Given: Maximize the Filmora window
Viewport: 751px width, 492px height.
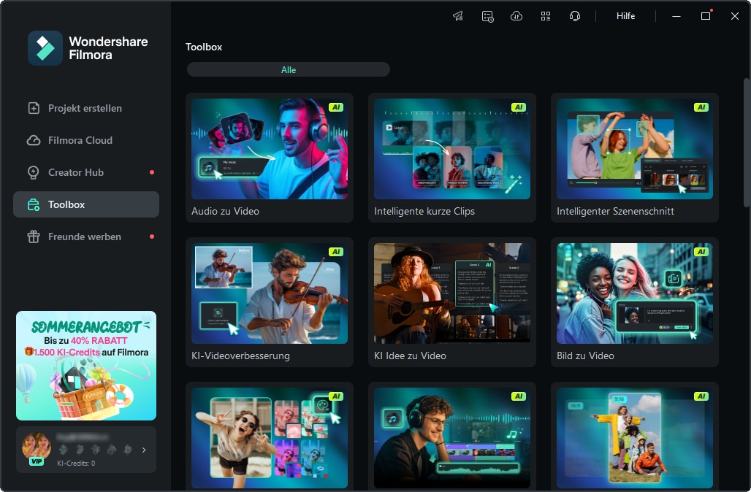Looking at the screenshot, I should point(706,16).
